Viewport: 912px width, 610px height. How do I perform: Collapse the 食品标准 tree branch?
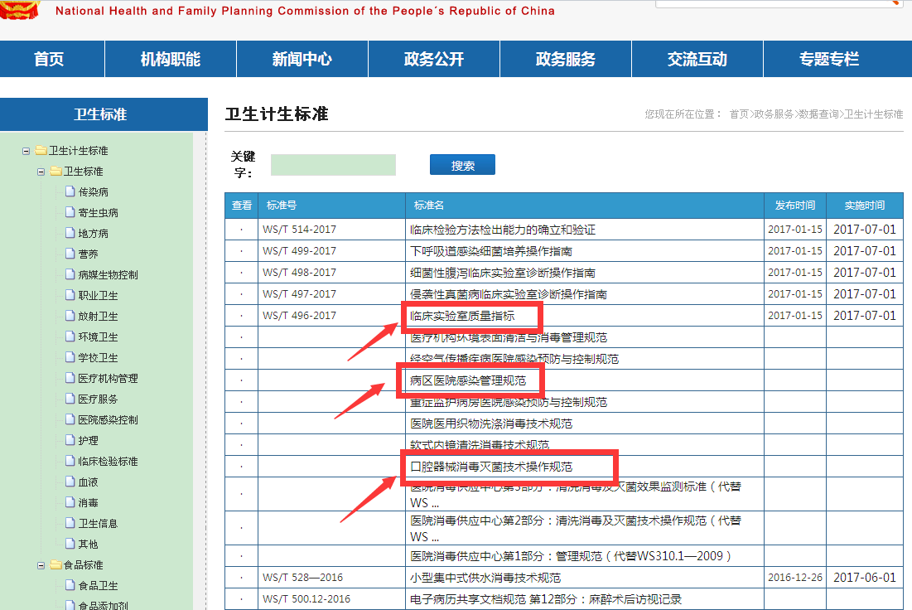coord(41,564)
